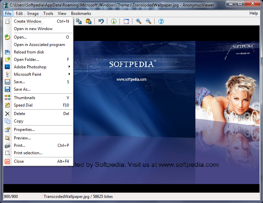Click the Save As floppy icon
This screenshot has height=203, width=263.
tap(7, 89)
